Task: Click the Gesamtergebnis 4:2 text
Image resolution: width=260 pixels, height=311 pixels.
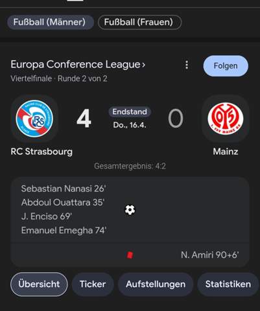Action: point(130,166)
